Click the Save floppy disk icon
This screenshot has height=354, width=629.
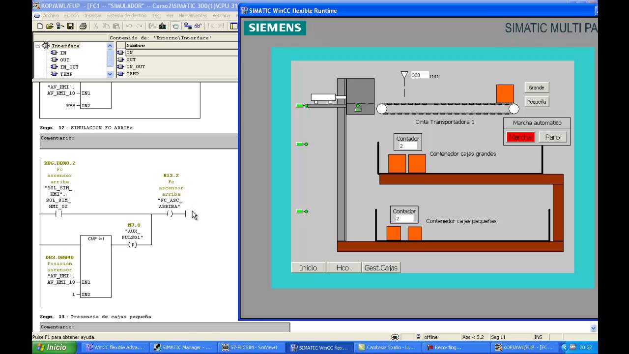point(70,26)
